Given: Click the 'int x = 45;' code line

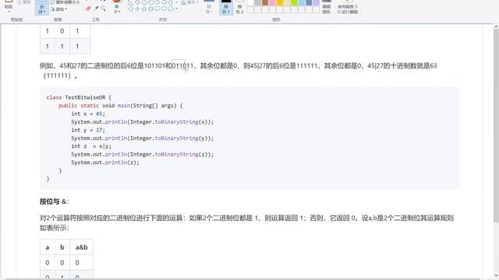Looking at the screenshot, I should tap(88, 114).
